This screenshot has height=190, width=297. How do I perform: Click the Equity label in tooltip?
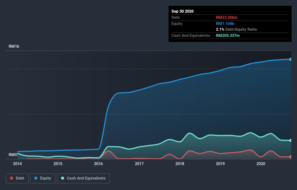click(x=177, y=23)
